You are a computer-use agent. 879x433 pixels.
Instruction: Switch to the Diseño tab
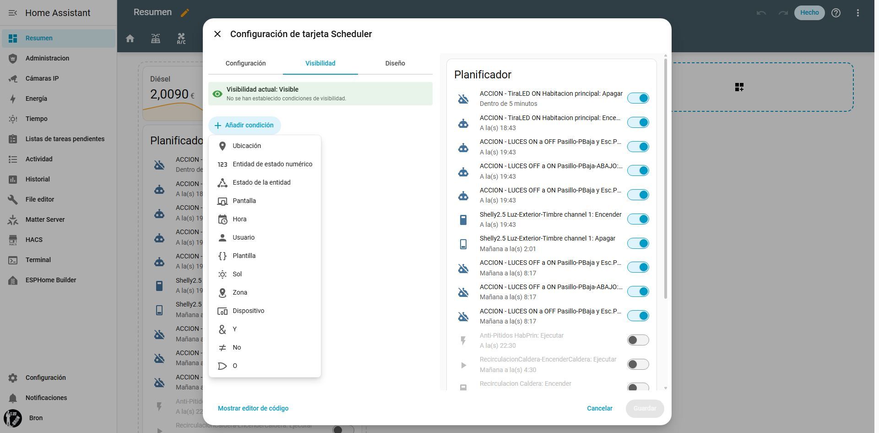(x=395, y=63)
